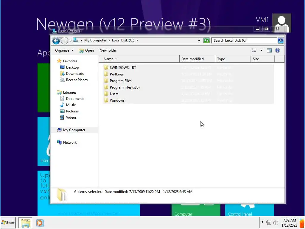The height and width of the screenshot is (229, 305).
Task: Select the PerfLogs folder icon
Action: point(106,74)
